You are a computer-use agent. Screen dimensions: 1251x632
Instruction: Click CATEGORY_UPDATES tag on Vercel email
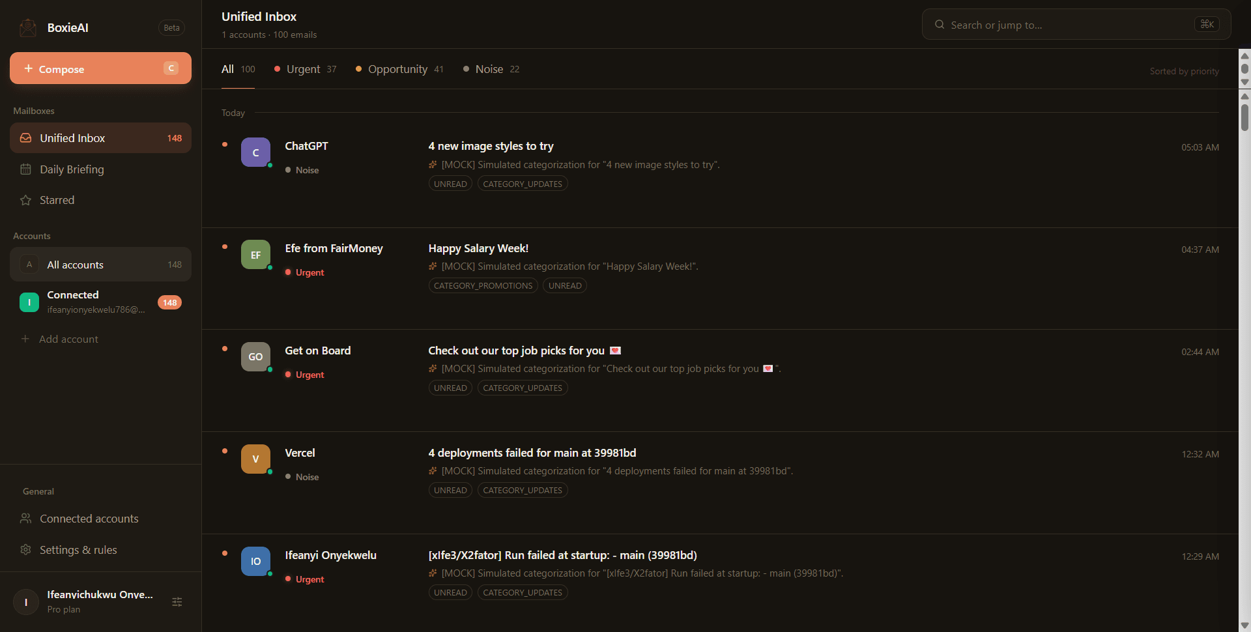[523, 490]
